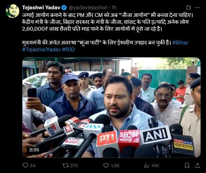Open the Grok slash-circle icon
206x173 pixels.
click(x=188, y=8)
